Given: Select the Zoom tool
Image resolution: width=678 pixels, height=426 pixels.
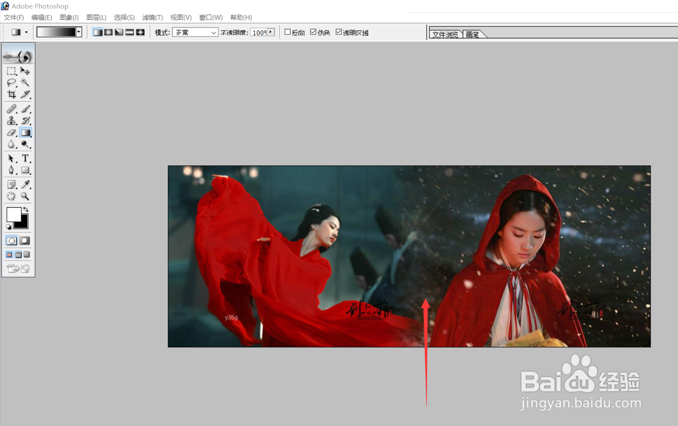Looking at the screenshot, I should [x=25, y=196].
